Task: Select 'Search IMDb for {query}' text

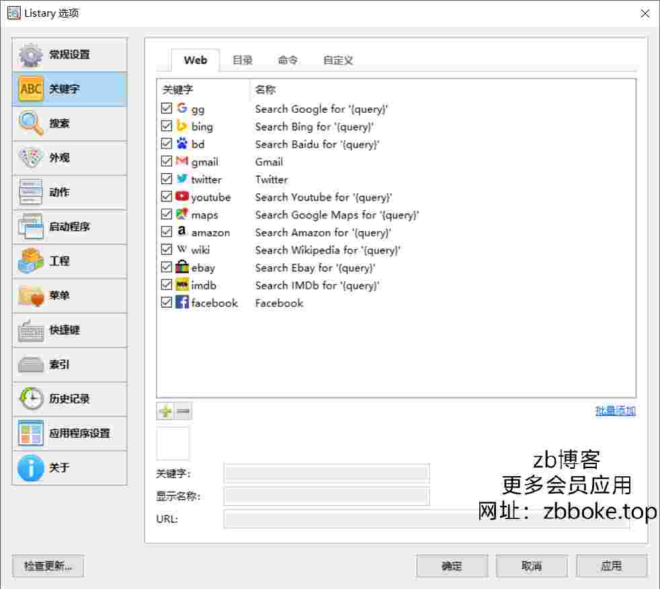Action: pyautogui.click(x=317, y=285)
